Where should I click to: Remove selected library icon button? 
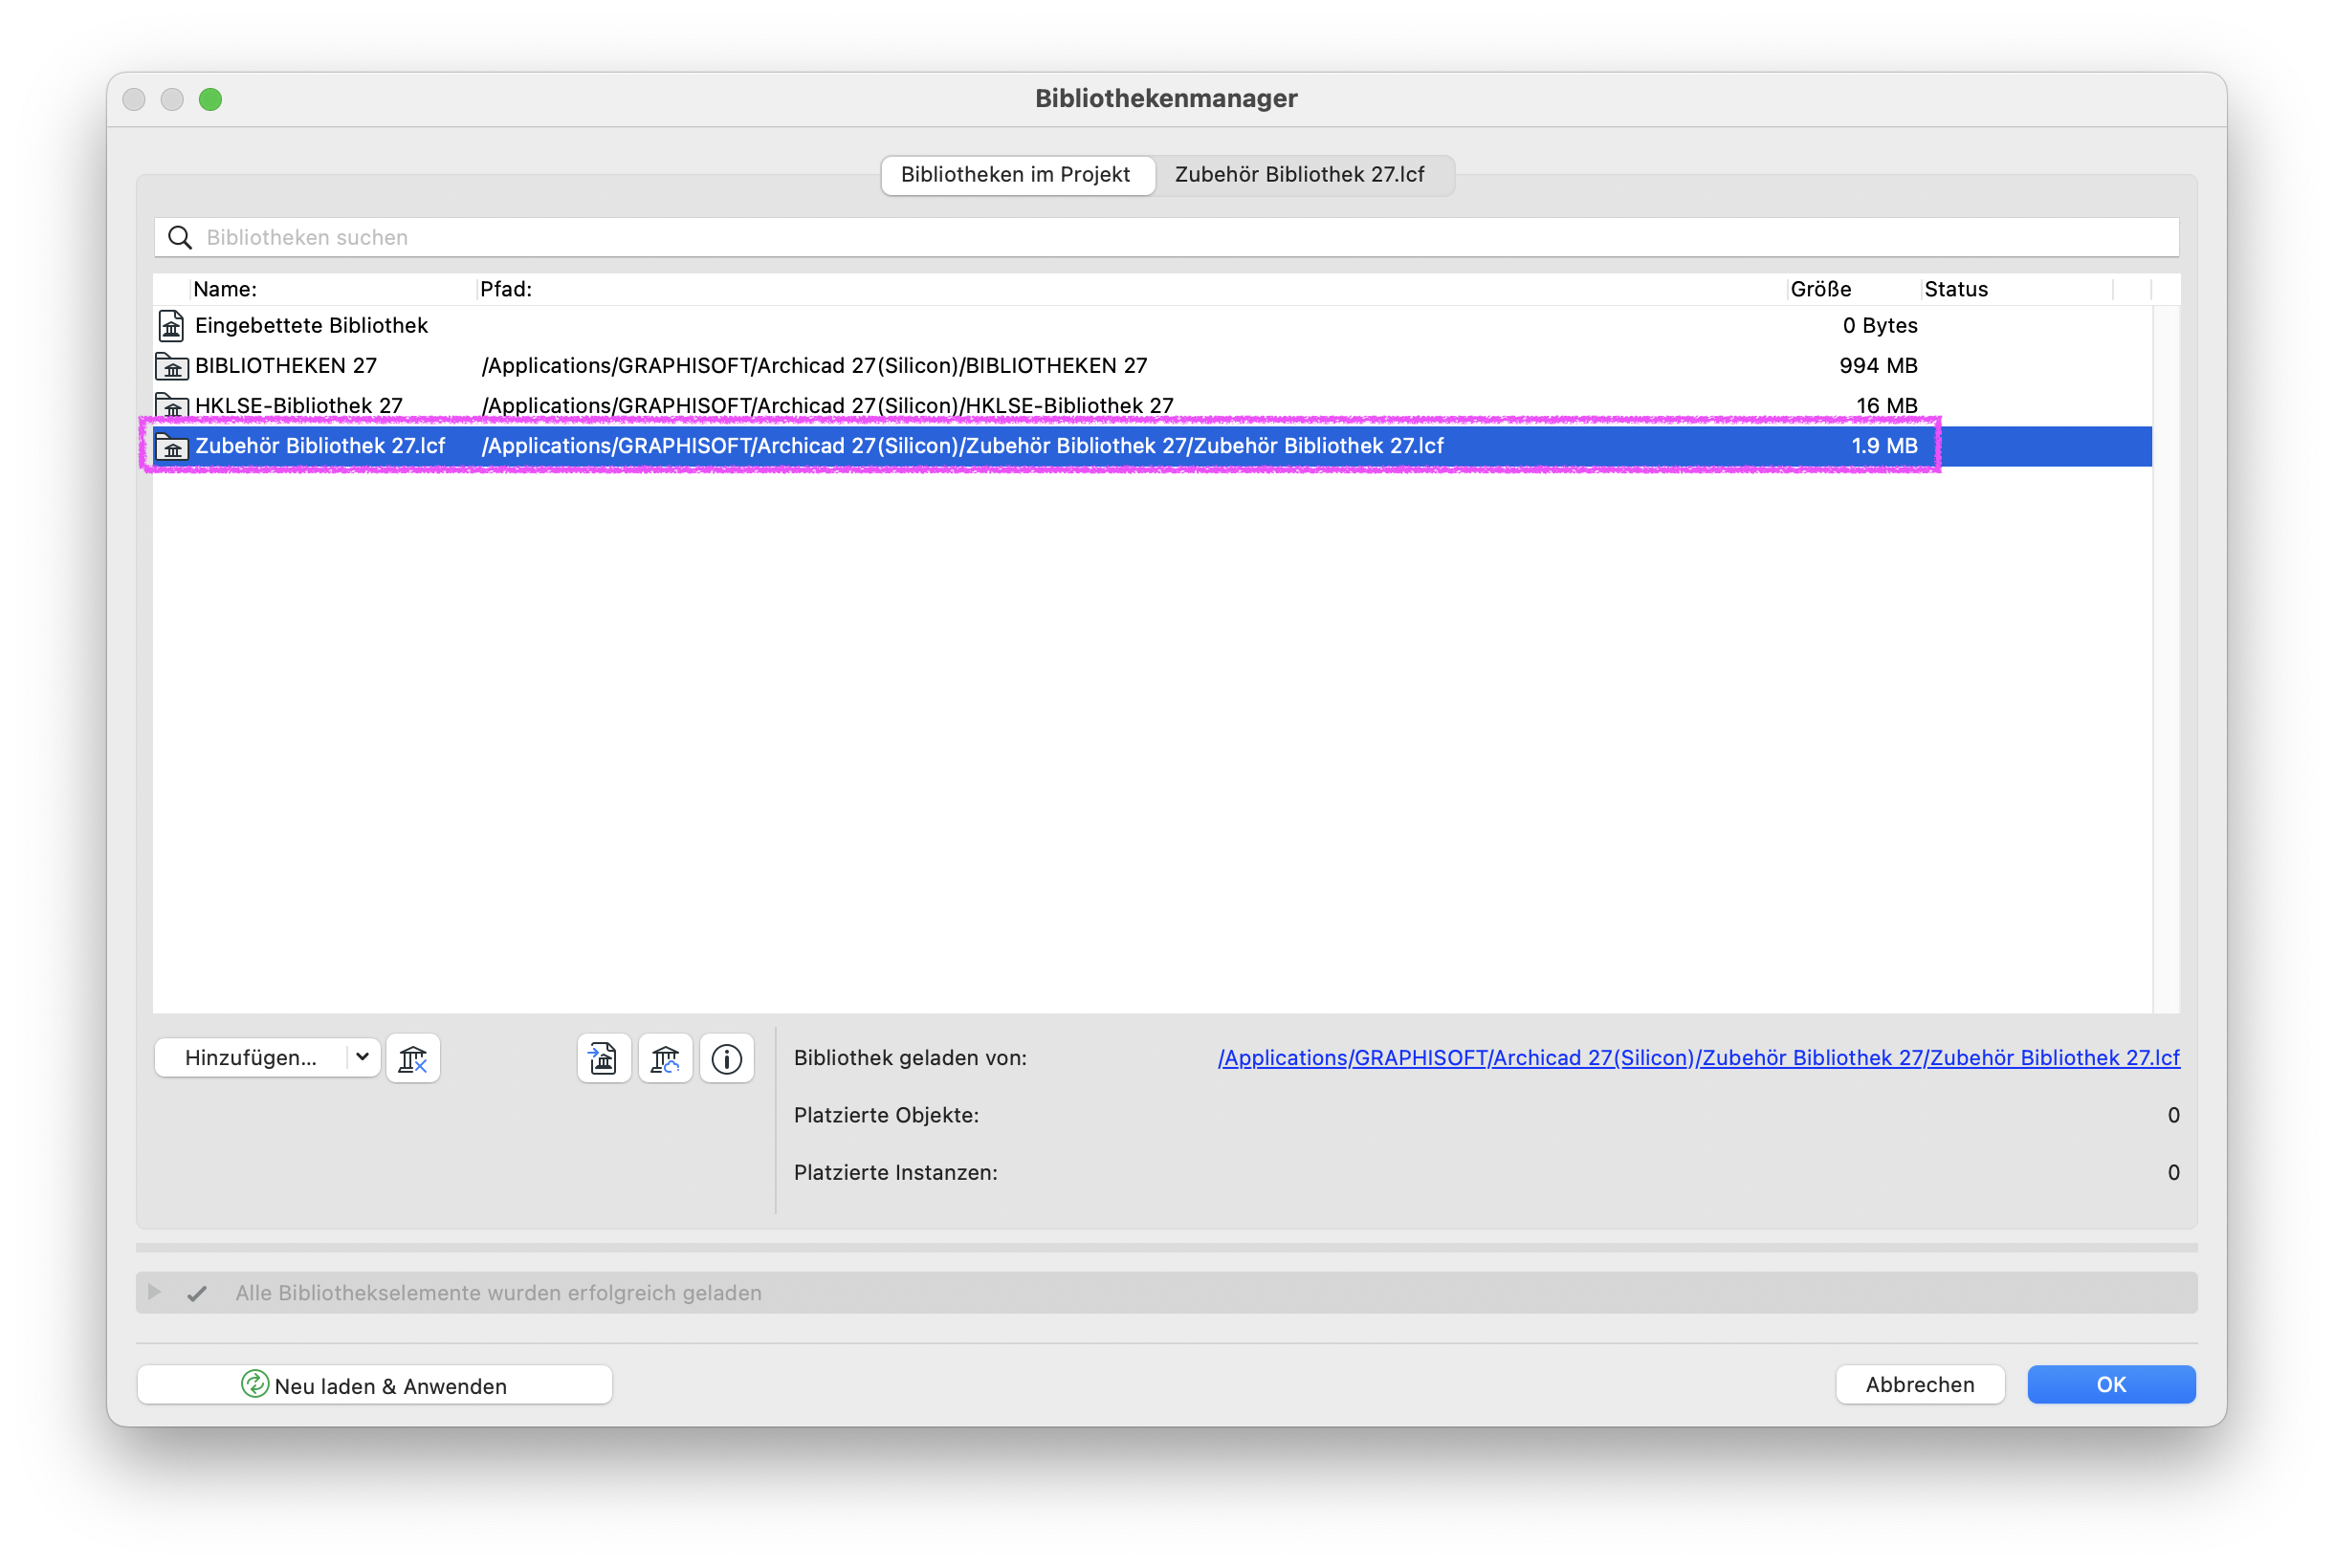(412, 1058)
